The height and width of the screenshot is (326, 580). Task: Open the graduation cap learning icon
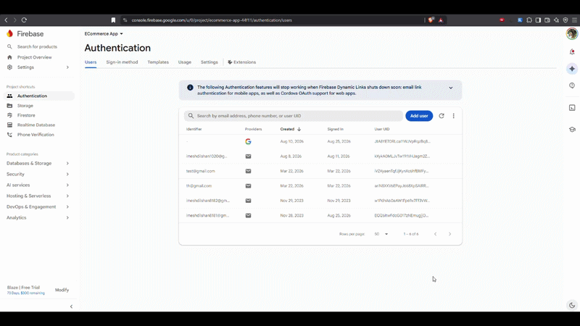pyautogui.click(x=572, y=130)
